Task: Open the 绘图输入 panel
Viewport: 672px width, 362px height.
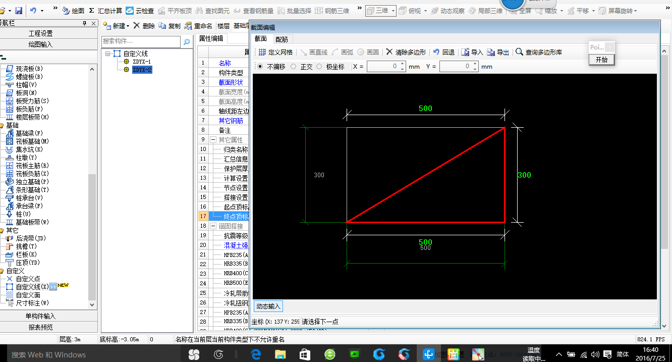Action: [40, 44]
